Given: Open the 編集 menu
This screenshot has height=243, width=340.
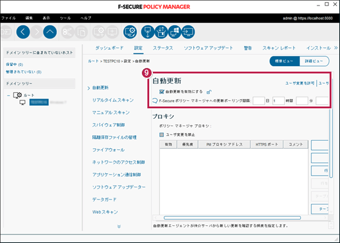Looking at the screenshot, I should click(29, 18).
